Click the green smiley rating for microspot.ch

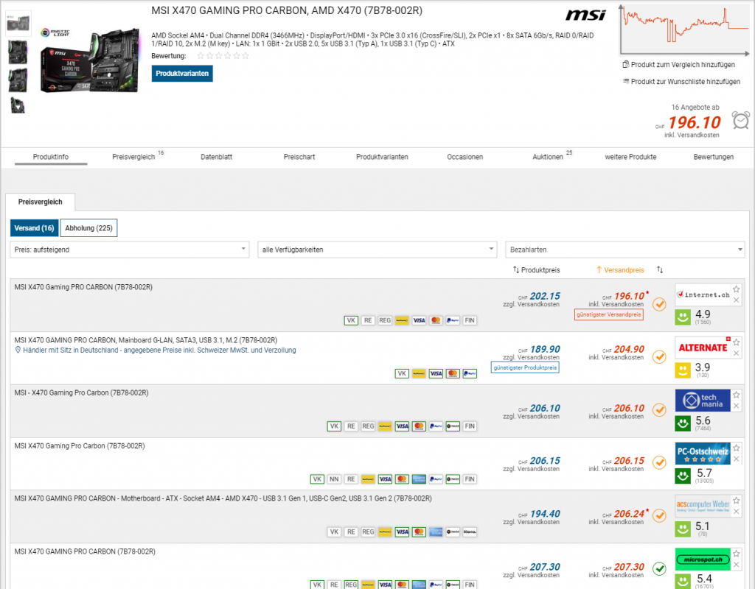[683, 581]
